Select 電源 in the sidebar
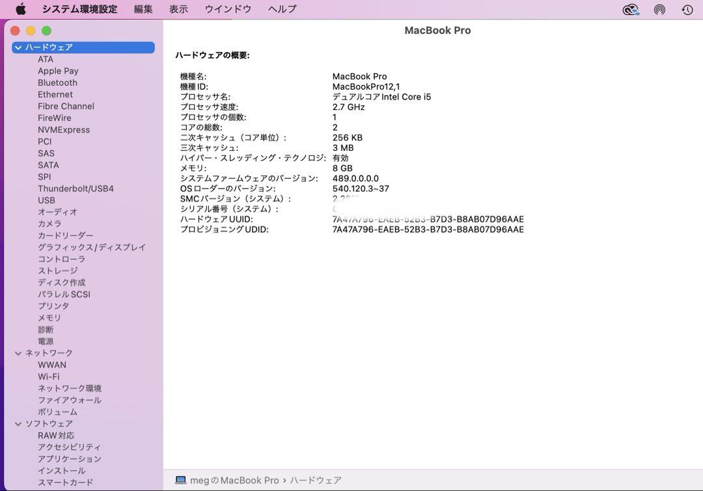 46,341
